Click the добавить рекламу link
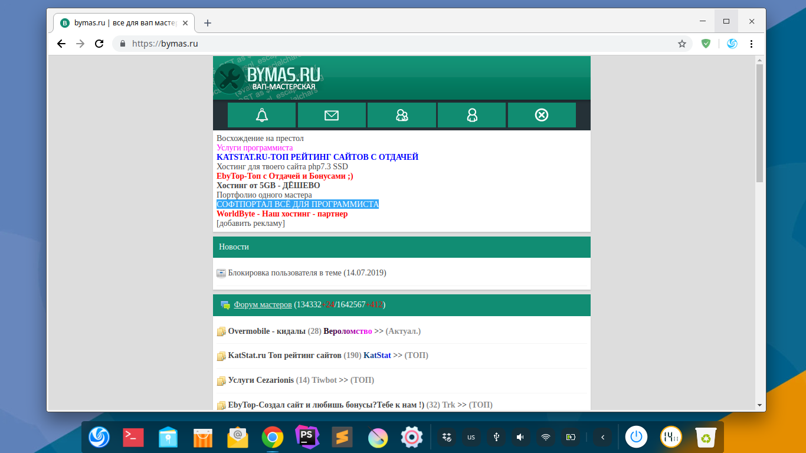 point(251,224)
